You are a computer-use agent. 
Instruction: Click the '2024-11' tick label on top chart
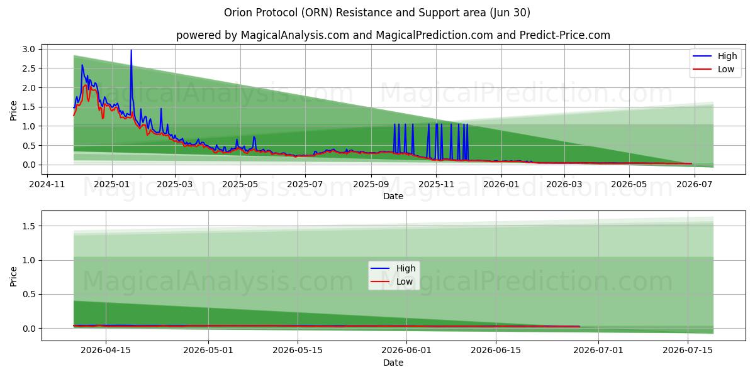click(x=48, y=185)
